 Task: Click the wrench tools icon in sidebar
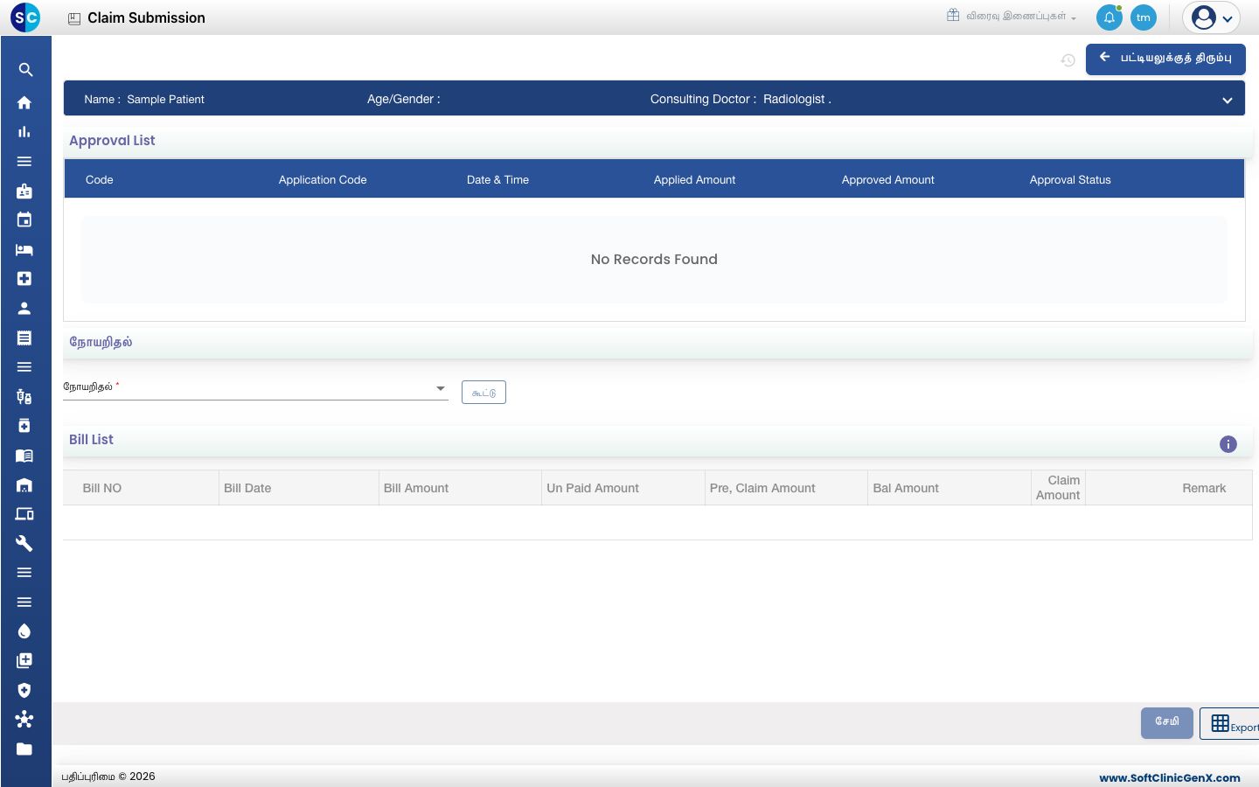coord(24,543)
